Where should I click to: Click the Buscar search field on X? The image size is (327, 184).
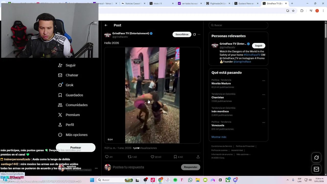(238, 25)
